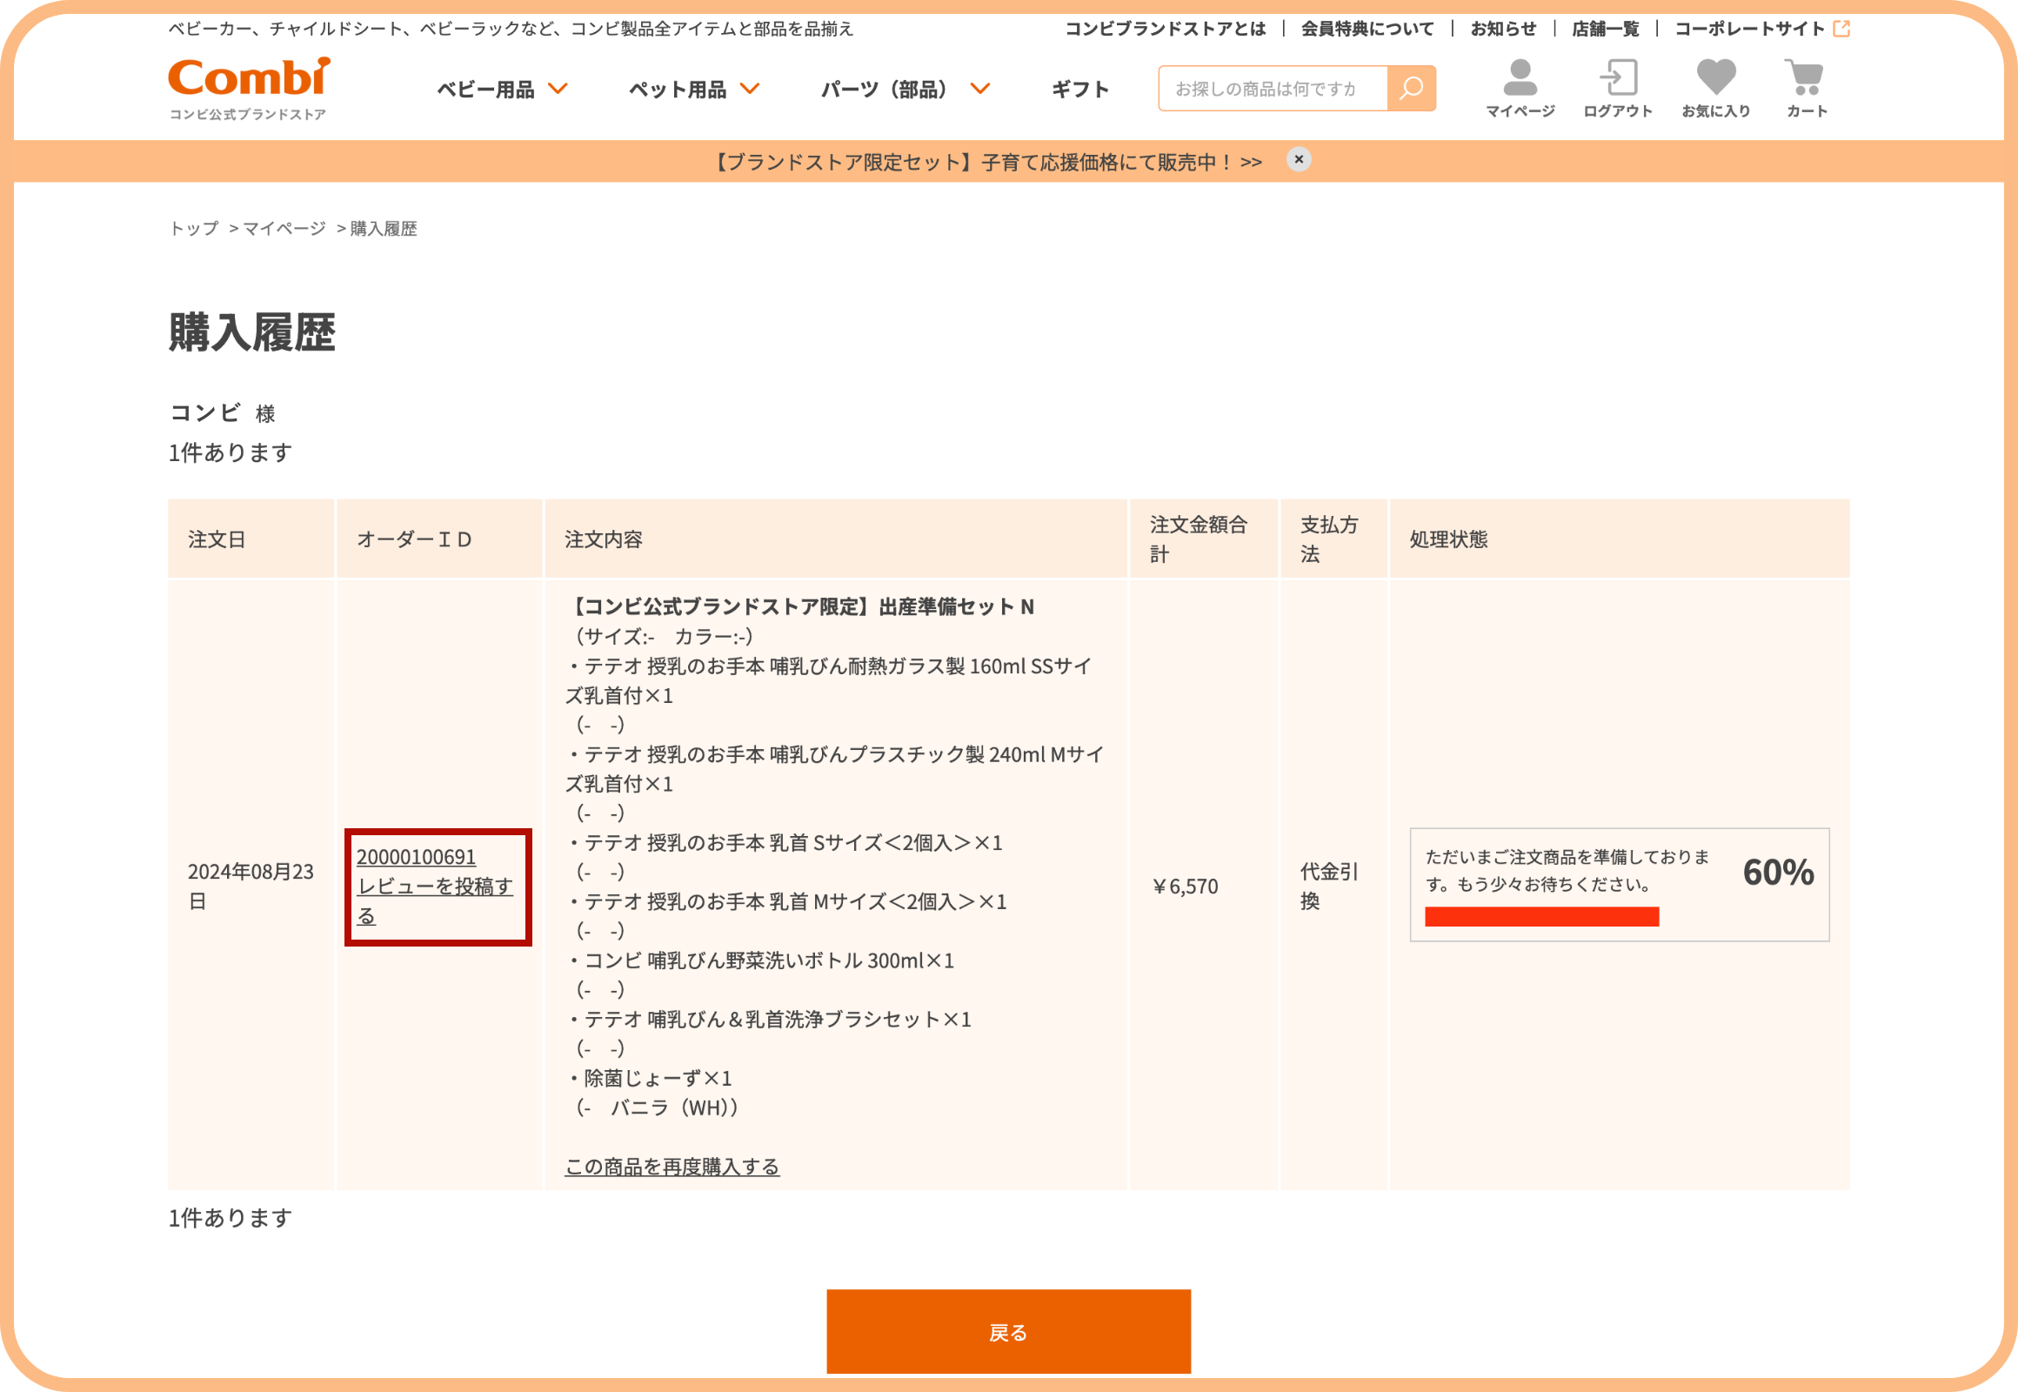This screenshot has height=1392, width=2018.
Task: Open order ID 20000100691
Action: (416, 857)
